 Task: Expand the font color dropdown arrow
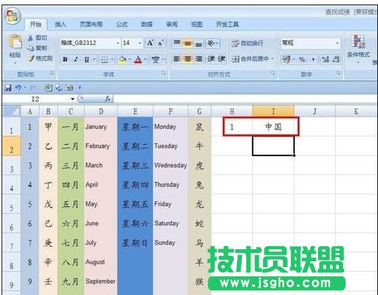[x=145, y=59]
